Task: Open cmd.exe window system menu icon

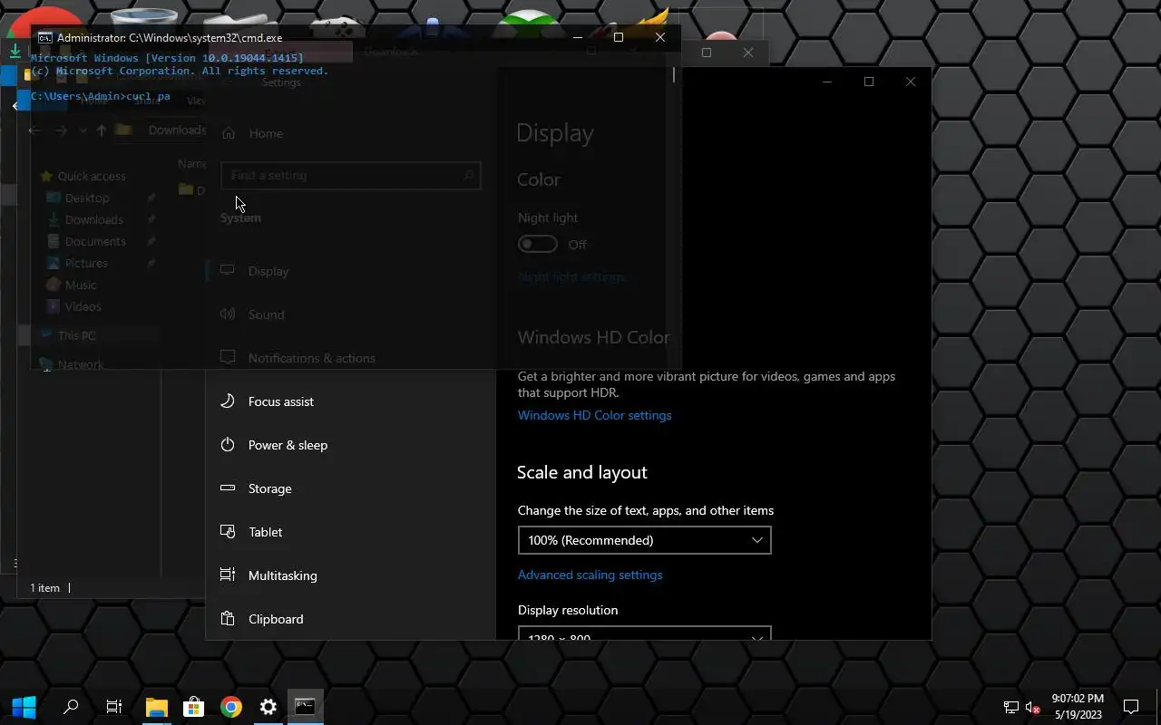Action: click(x=44, y=38)
